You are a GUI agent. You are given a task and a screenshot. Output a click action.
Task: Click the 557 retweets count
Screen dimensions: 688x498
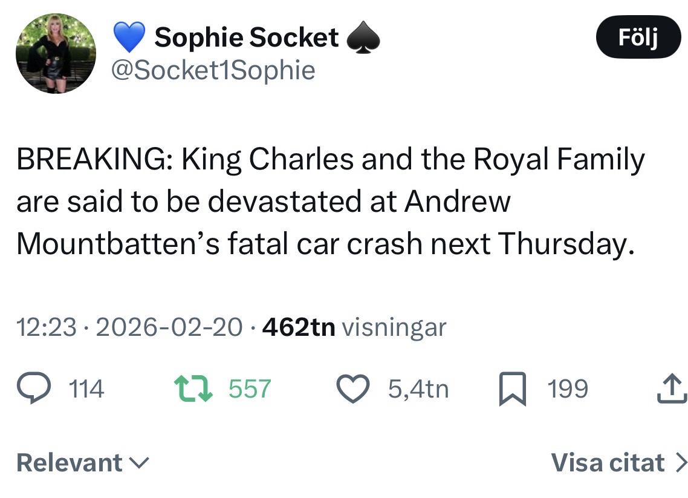(x=250, y=388)
